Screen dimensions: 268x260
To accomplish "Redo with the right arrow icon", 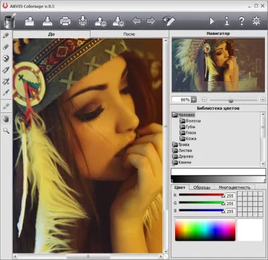I will coord(151,21).
